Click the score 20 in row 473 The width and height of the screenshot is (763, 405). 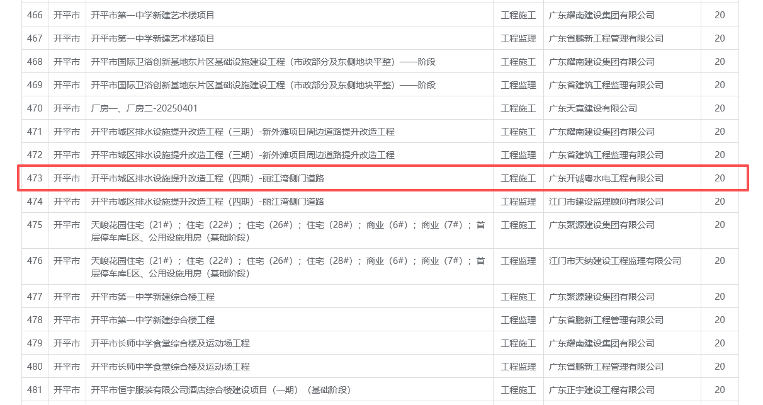720,178
